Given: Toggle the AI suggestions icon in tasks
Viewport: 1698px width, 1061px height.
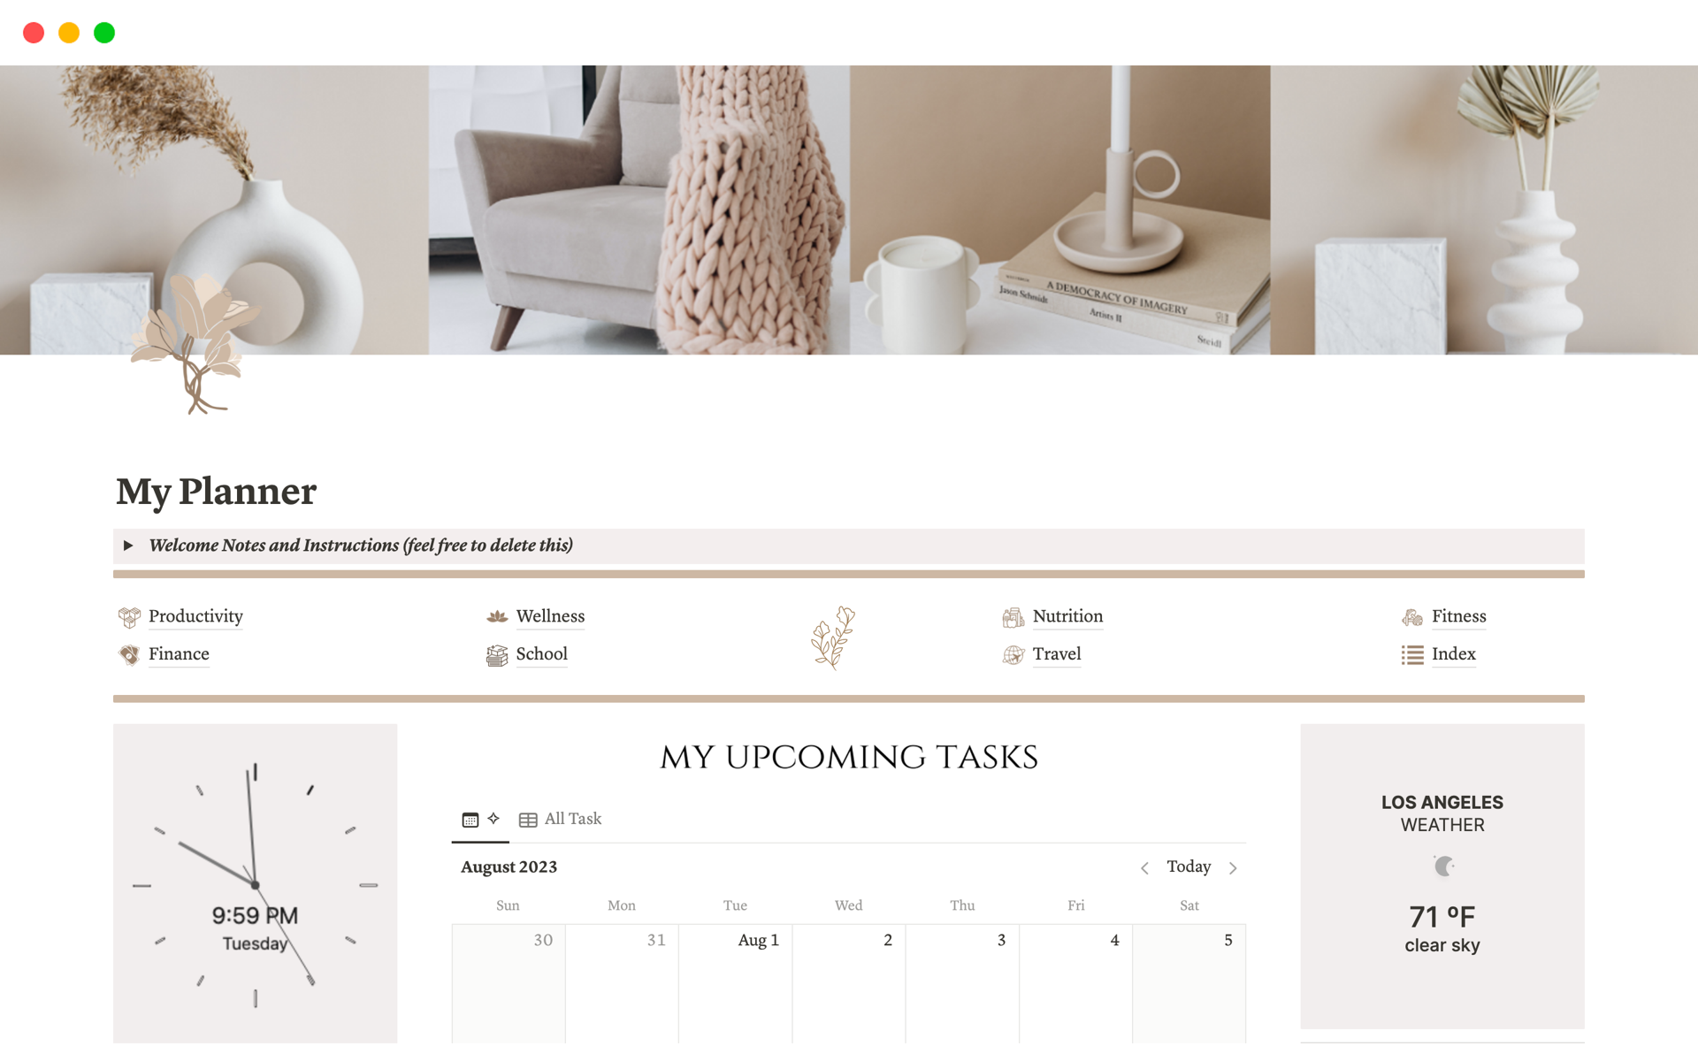Looking at the screenshot, I should coord(493,819).
